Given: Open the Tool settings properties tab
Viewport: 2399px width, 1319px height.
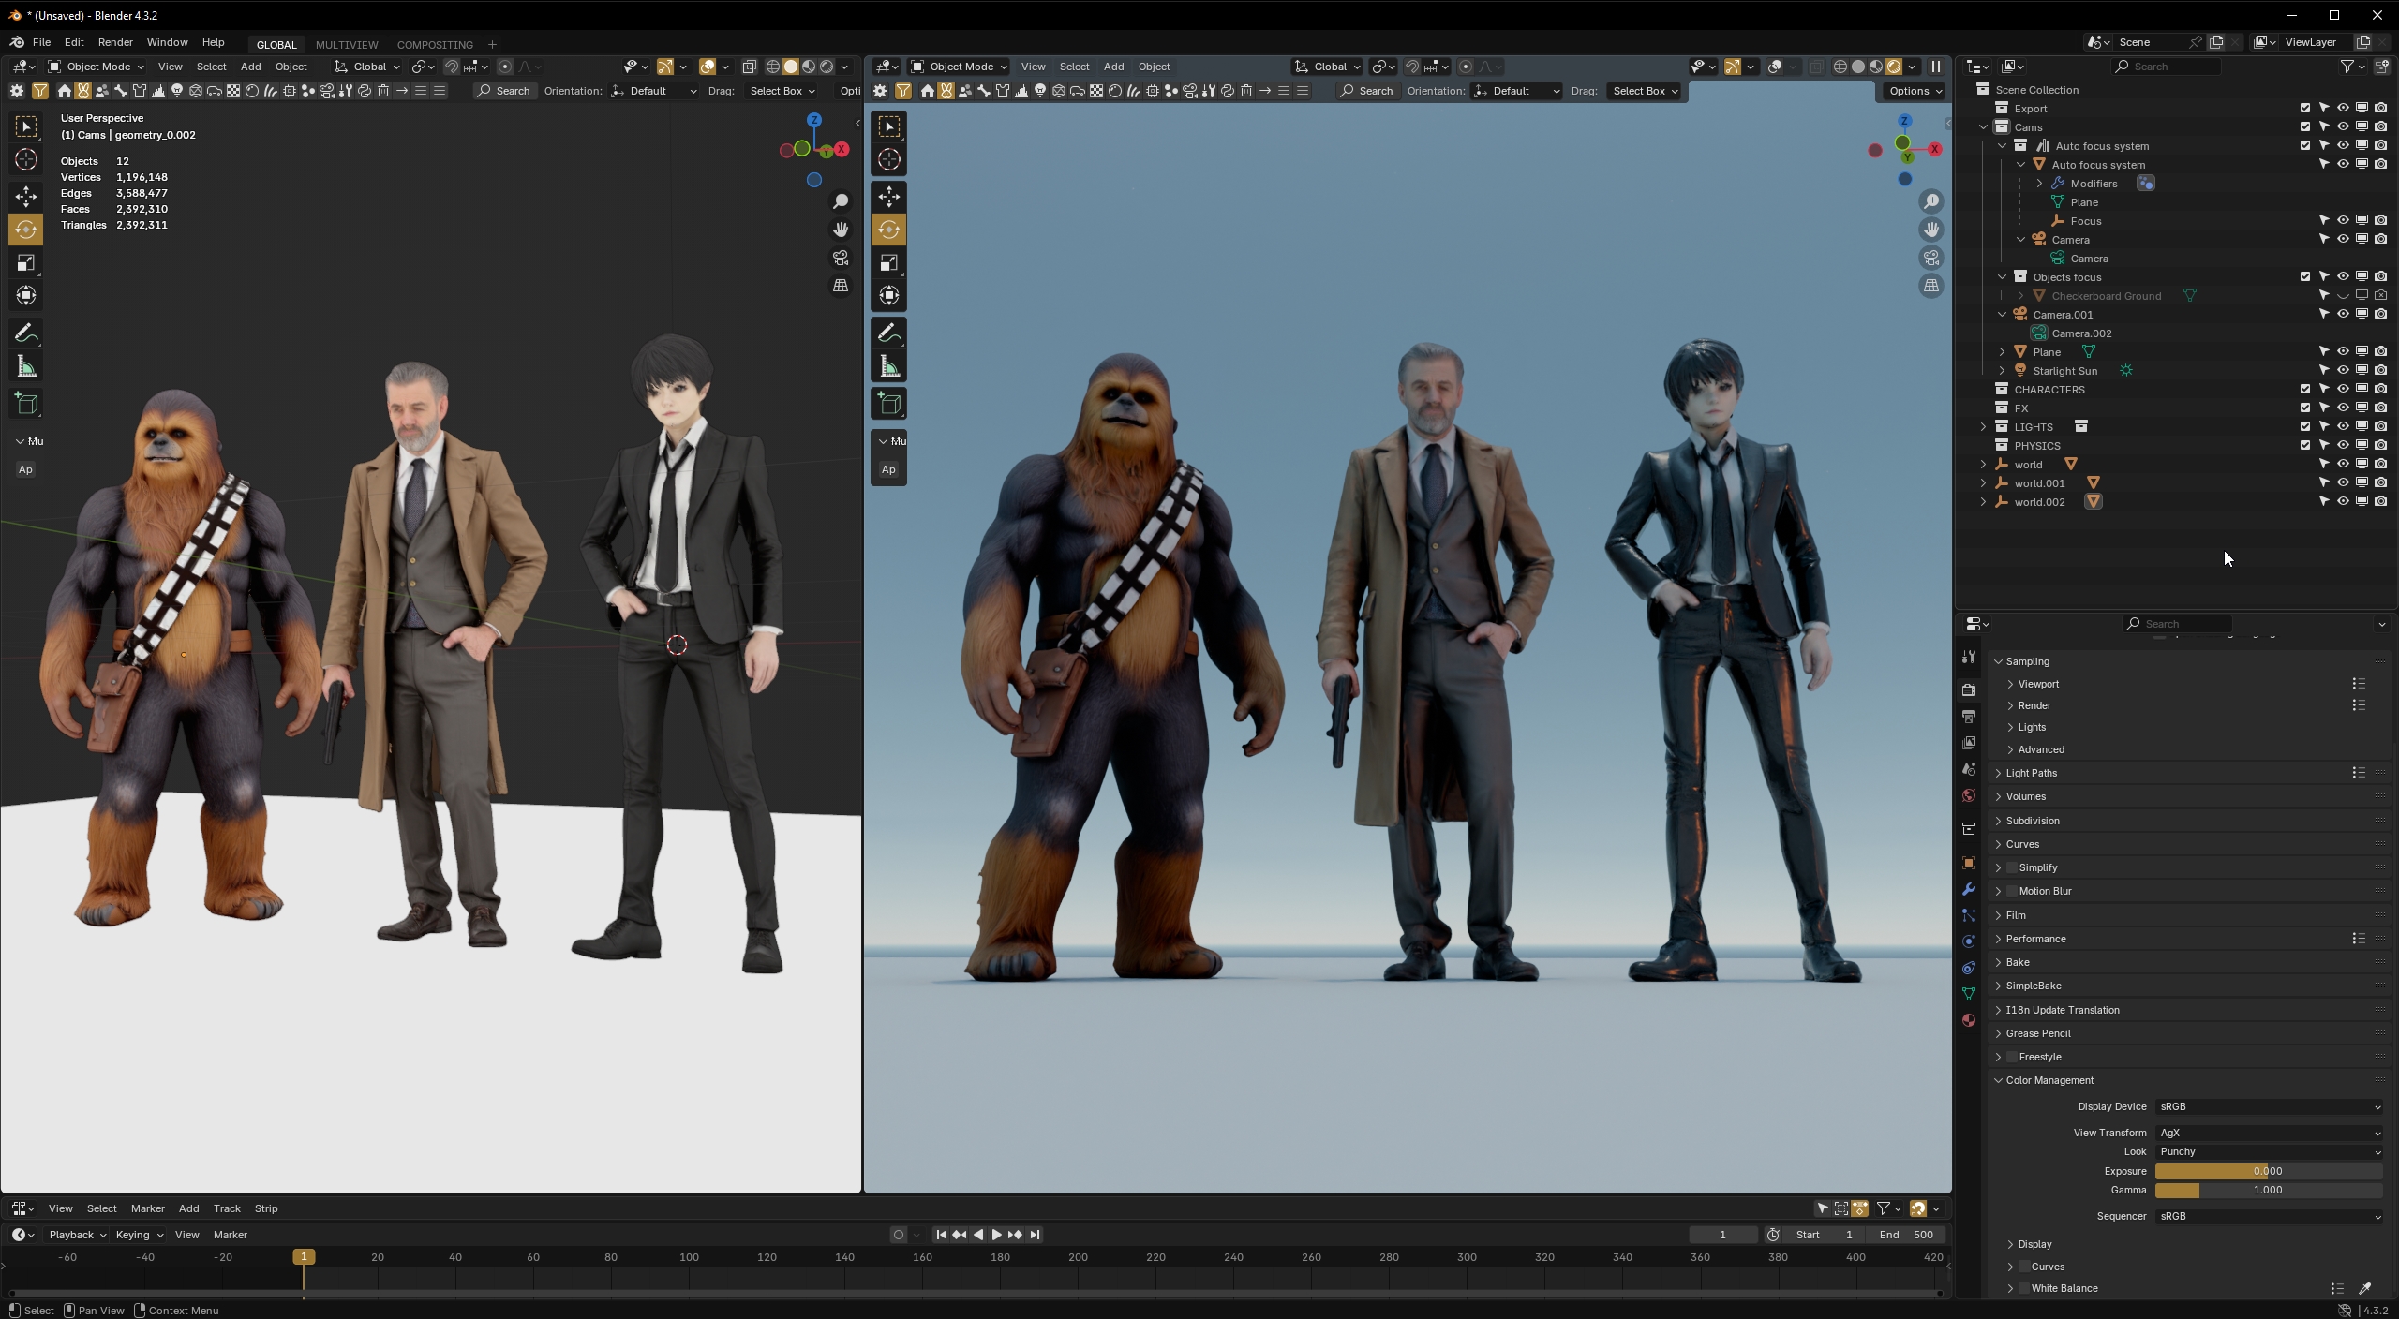Looking at the screenshot, I should point(1969,658).
